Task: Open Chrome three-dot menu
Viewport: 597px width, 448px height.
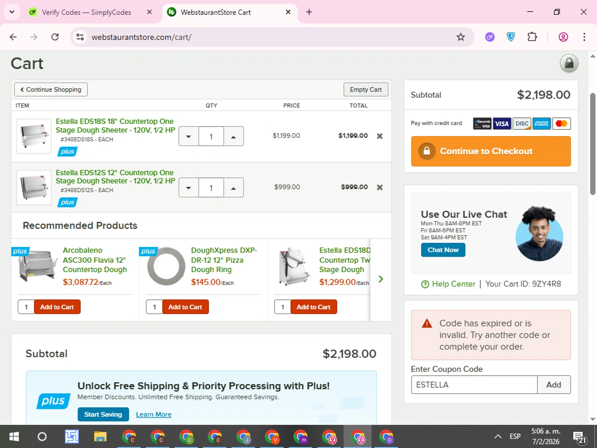Action: coord(584,37)
